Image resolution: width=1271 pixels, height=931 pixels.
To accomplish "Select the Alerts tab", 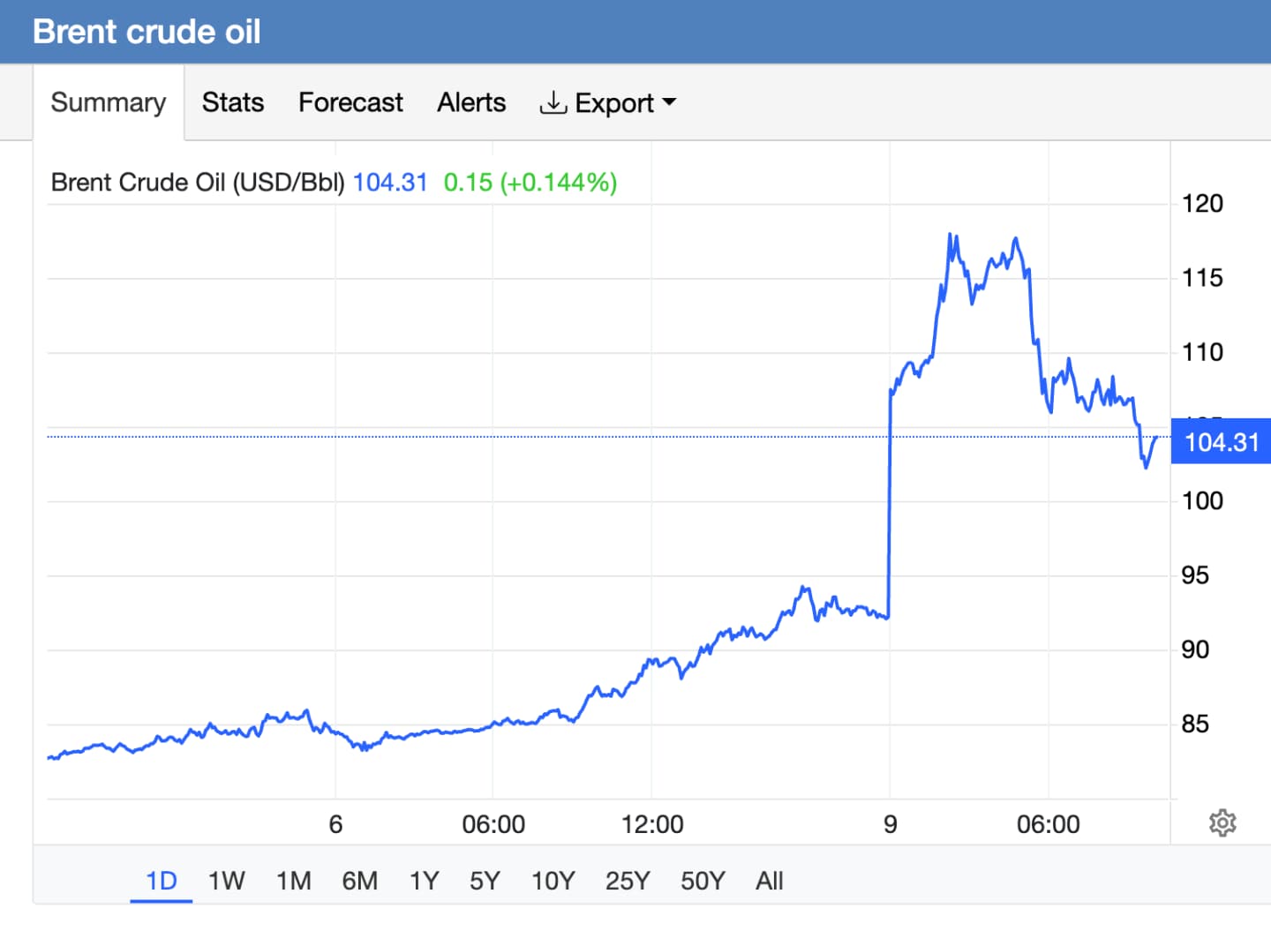I will tap(470, 102).
